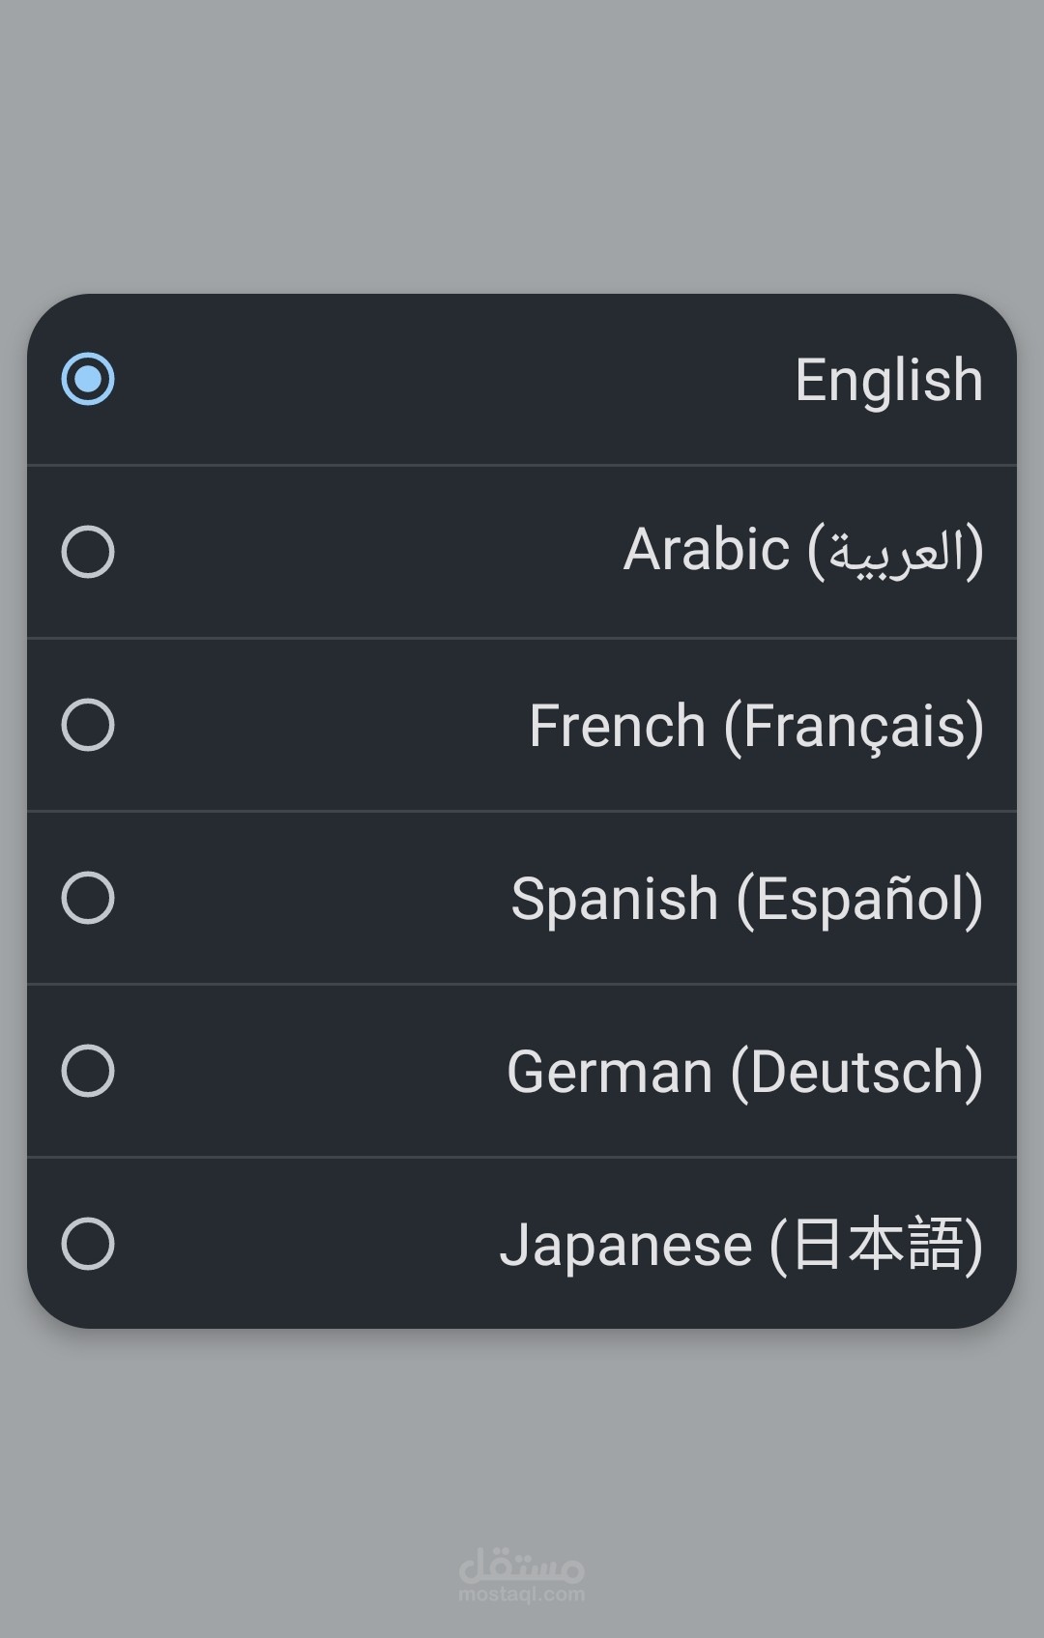Choose the Arabic radio button circle
Screen dimensions: 1044x1638
coord(88,552)
